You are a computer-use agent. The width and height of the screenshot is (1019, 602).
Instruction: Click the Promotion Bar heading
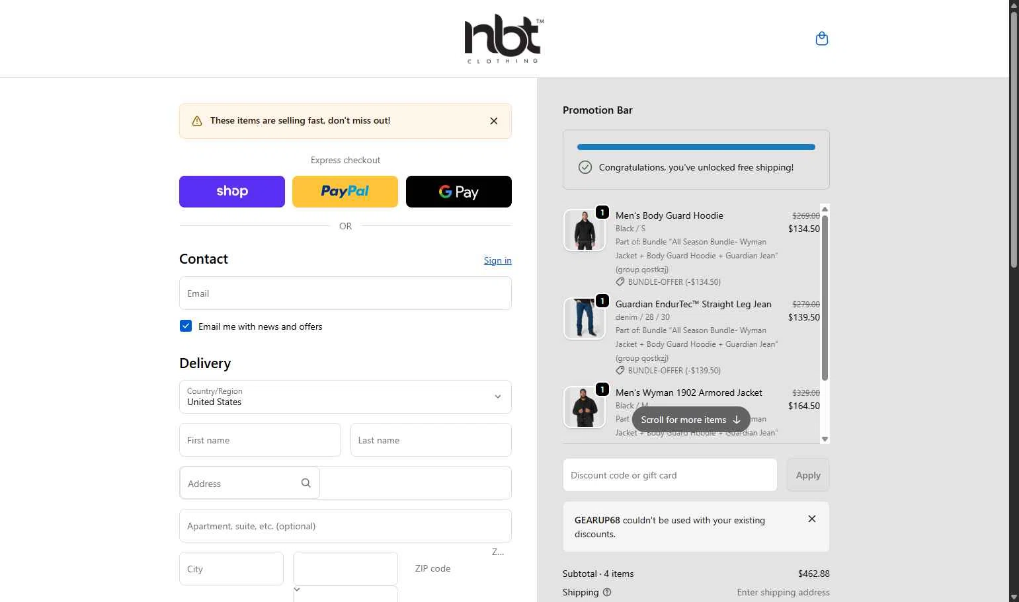point(598,110)
